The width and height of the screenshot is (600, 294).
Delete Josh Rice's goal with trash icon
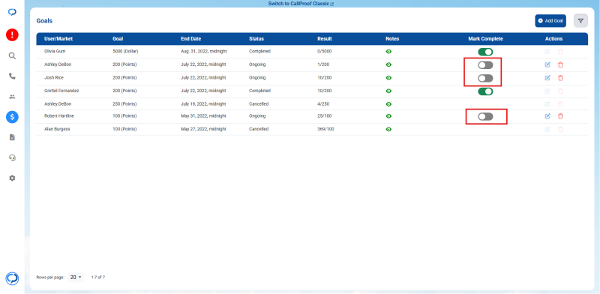point(560,78)
